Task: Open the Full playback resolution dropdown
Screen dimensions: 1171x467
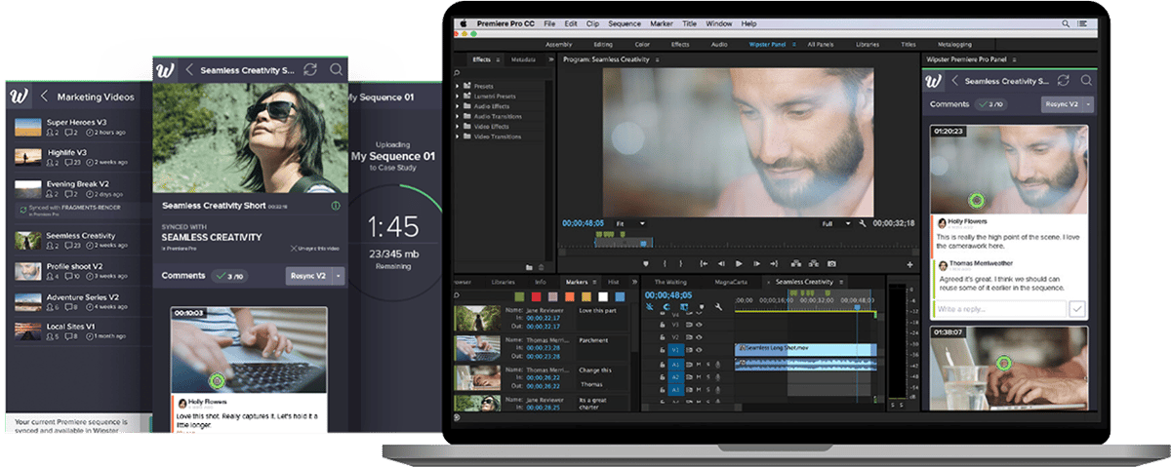Action: click(837, 223)
